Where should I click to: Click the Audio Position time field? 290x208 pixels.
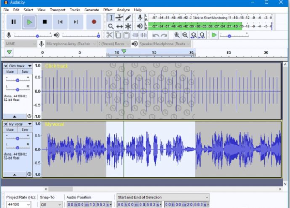[x=89, y=204]
